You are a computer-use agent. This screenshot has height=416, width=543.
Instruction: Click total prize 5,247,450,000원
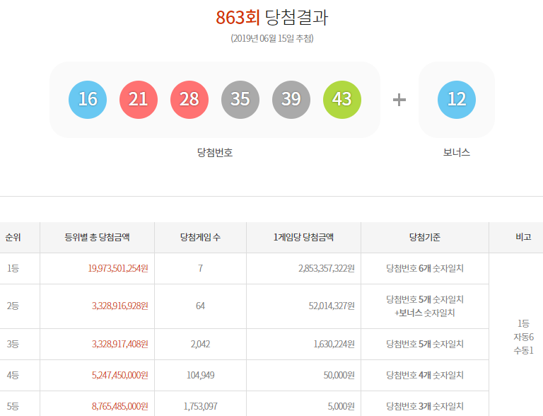point(120,375)
